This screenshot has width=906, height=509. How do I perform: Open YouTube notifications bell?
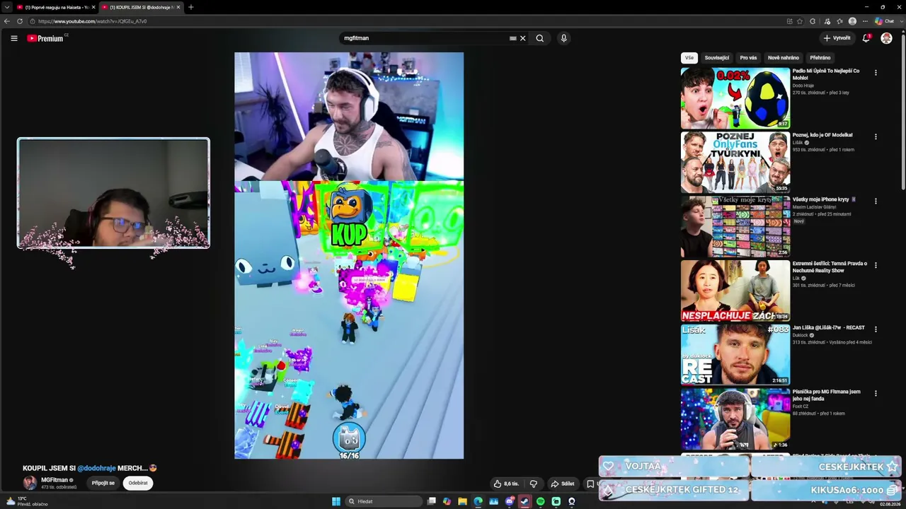pos(866,38)
